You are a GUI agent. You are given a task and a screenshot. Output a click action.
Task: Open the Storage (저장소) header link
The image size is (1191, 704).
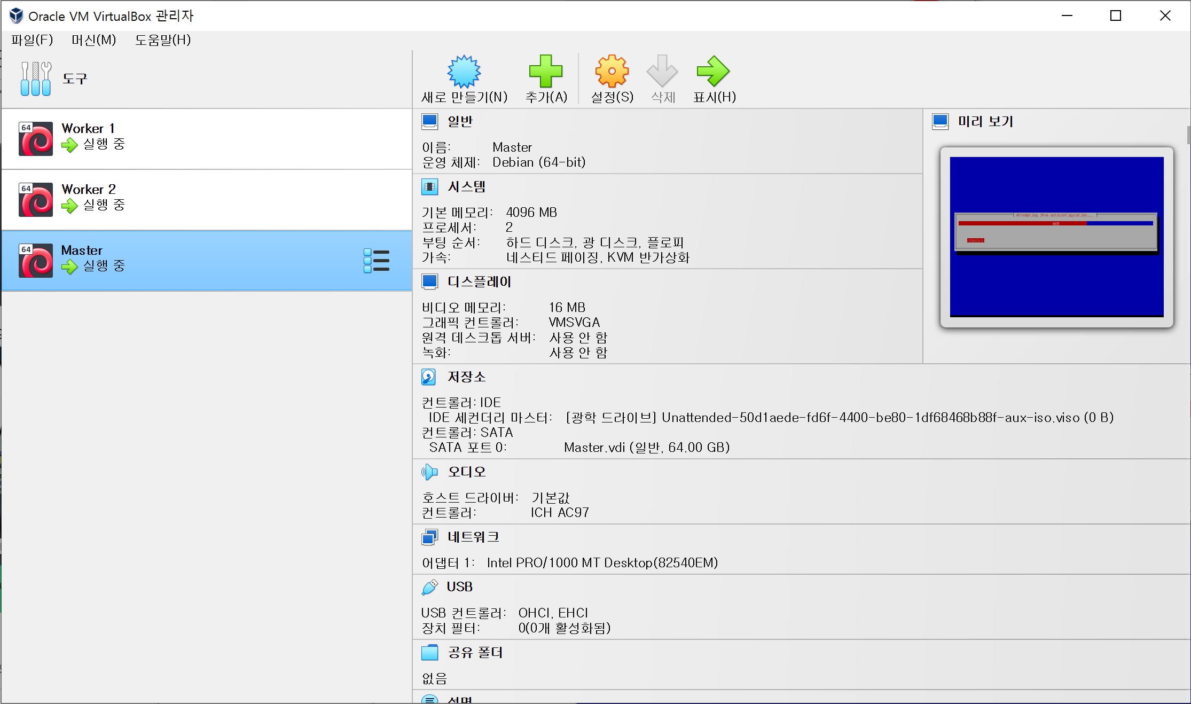(467, 377)
